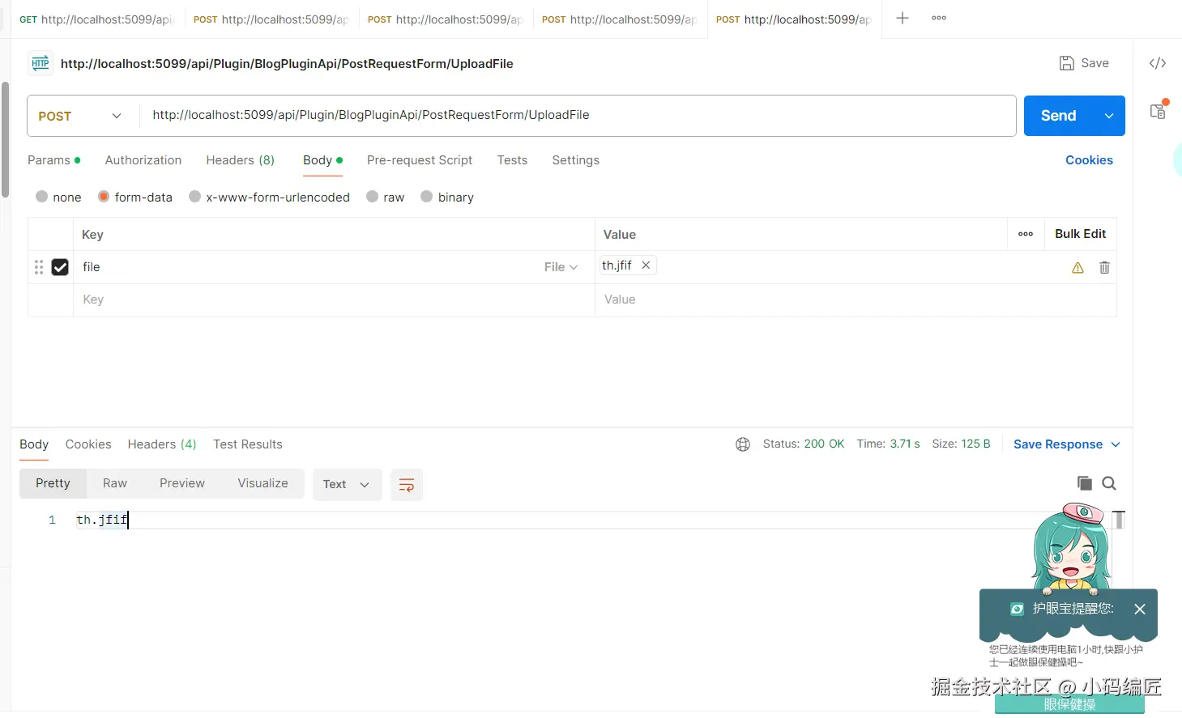Image resolution: width=1182 pixels, height=718 pixels.
Task: Select the binary body radio button
Action: coord(427,197)
